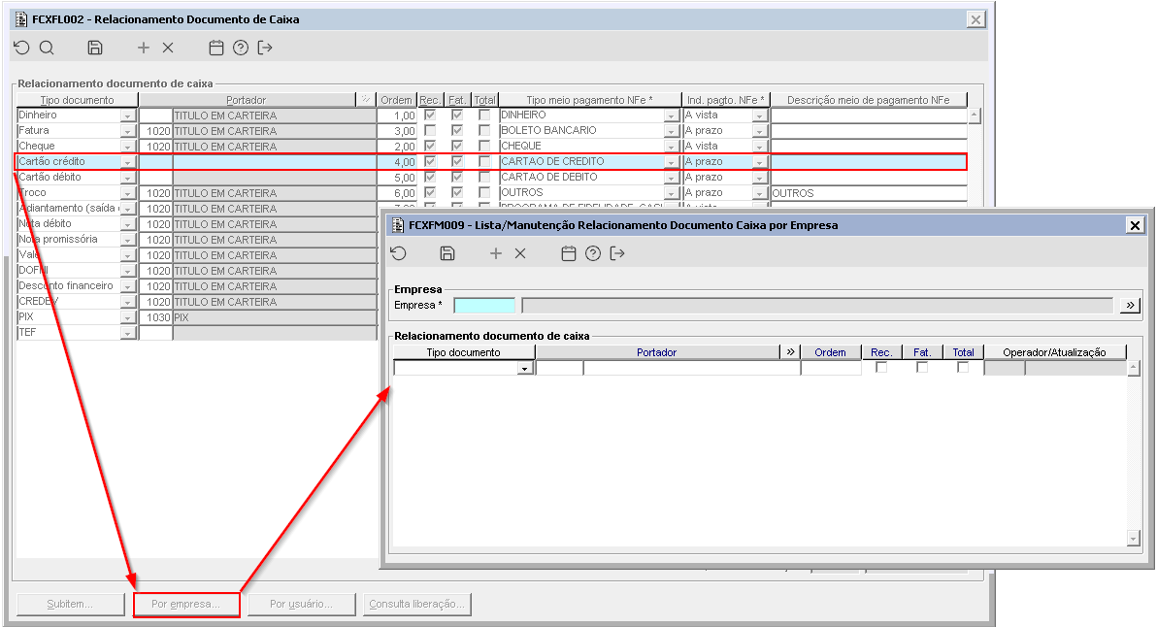Click Ordem value 3,00 in Fatura row
Viewport: 1157px width, 627px height.
coord(397,131)
